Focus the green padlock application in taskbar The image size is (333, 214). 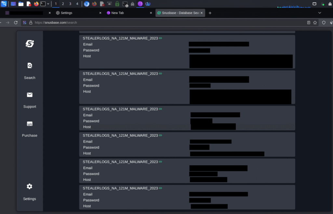(x=117, y=4)
